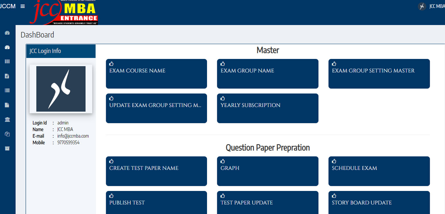Open Create Test Paper Name tile
Screen dimensions: 445x214
[156, 171]
